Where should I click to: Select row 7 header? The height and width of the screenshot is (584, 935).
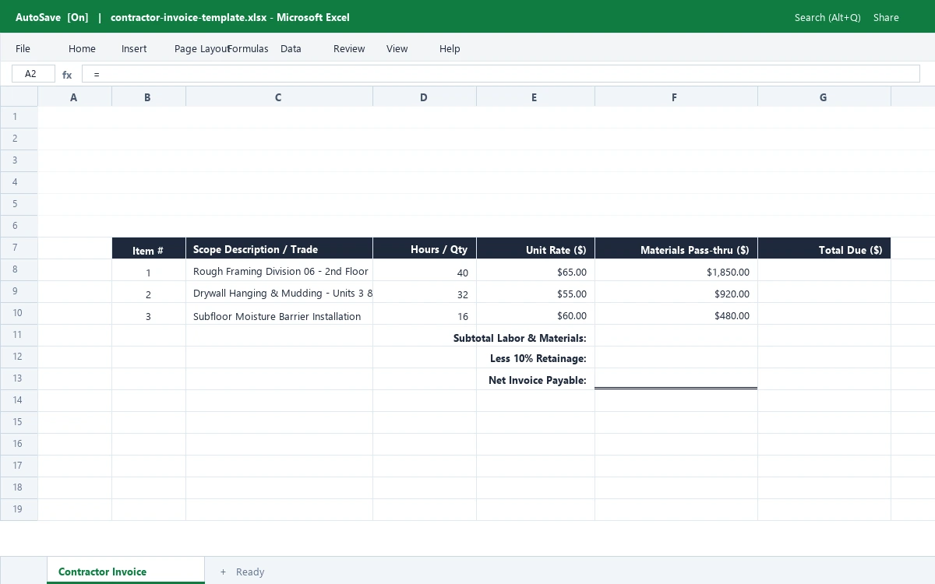19,248
